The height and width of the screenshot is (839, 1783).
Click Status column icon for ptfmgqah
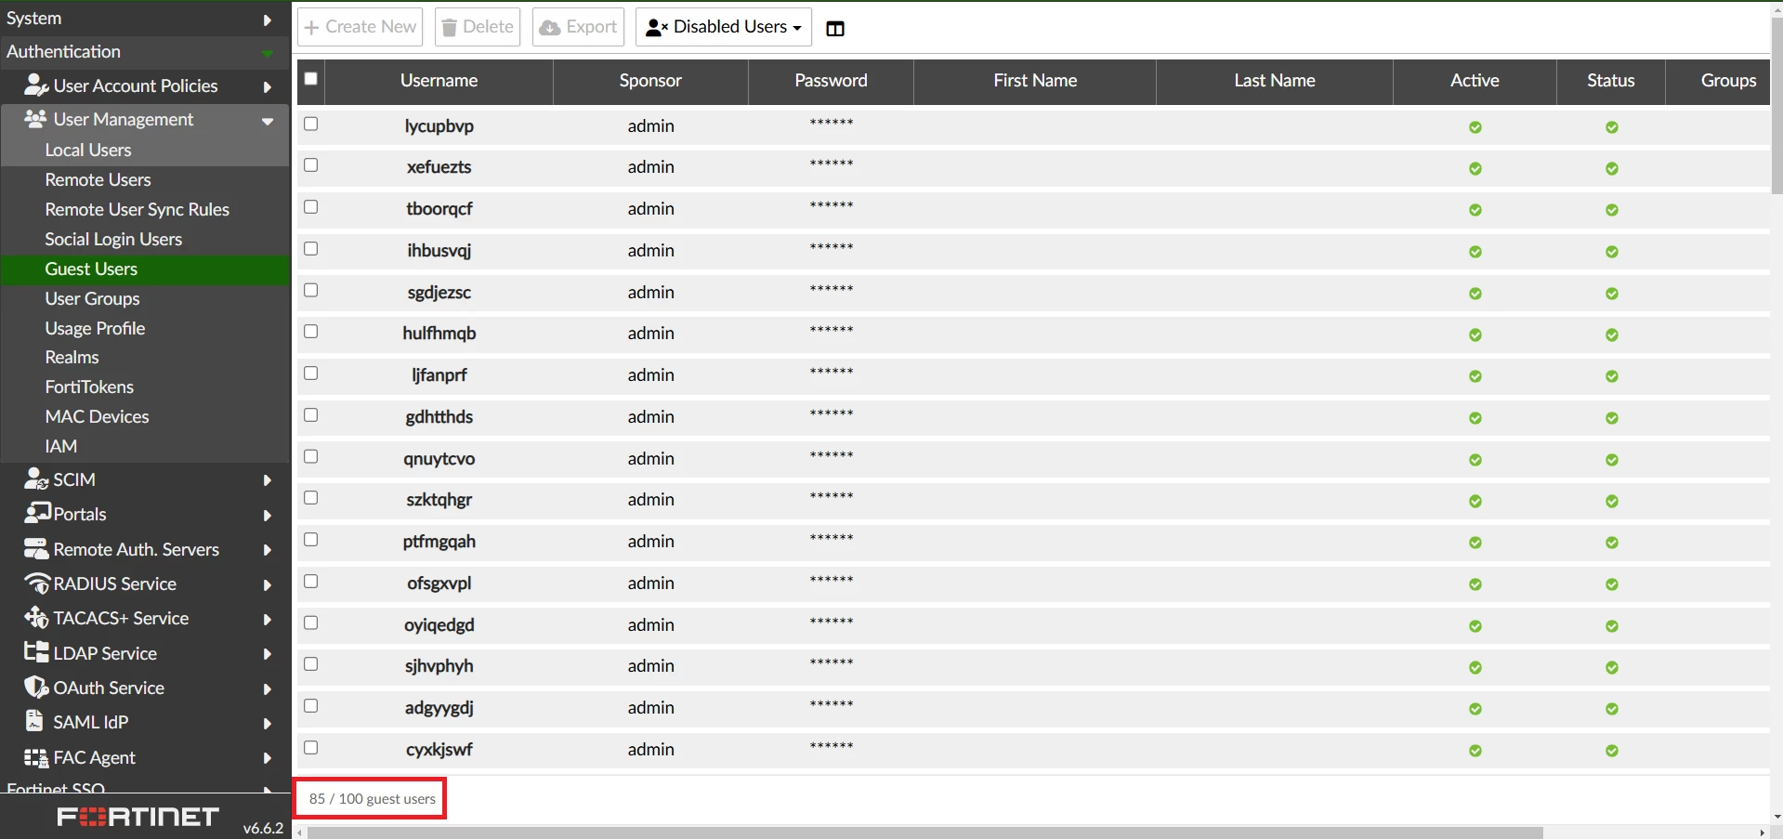point(1611,543)
